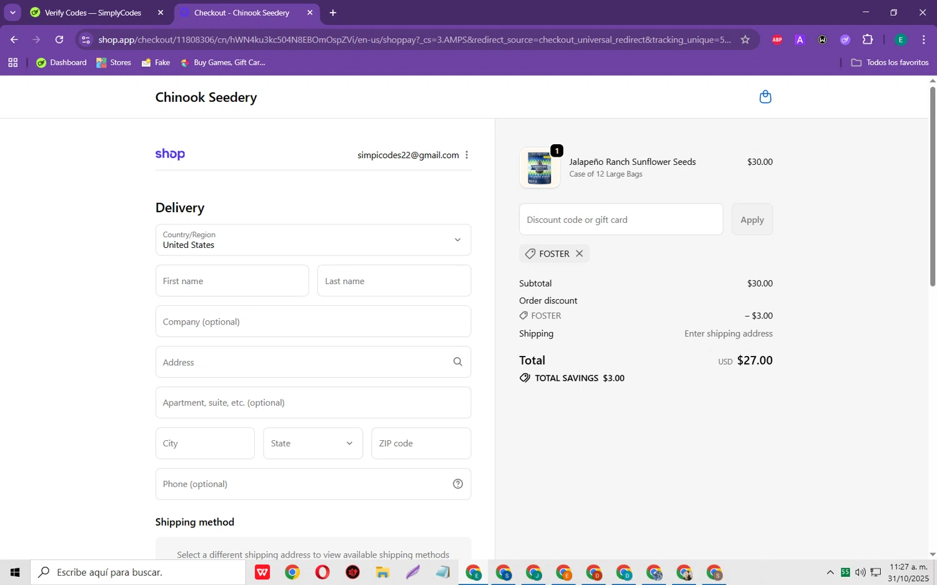Open a new browser tab
The image size is (937, 585).
click(x=333, y=12)
